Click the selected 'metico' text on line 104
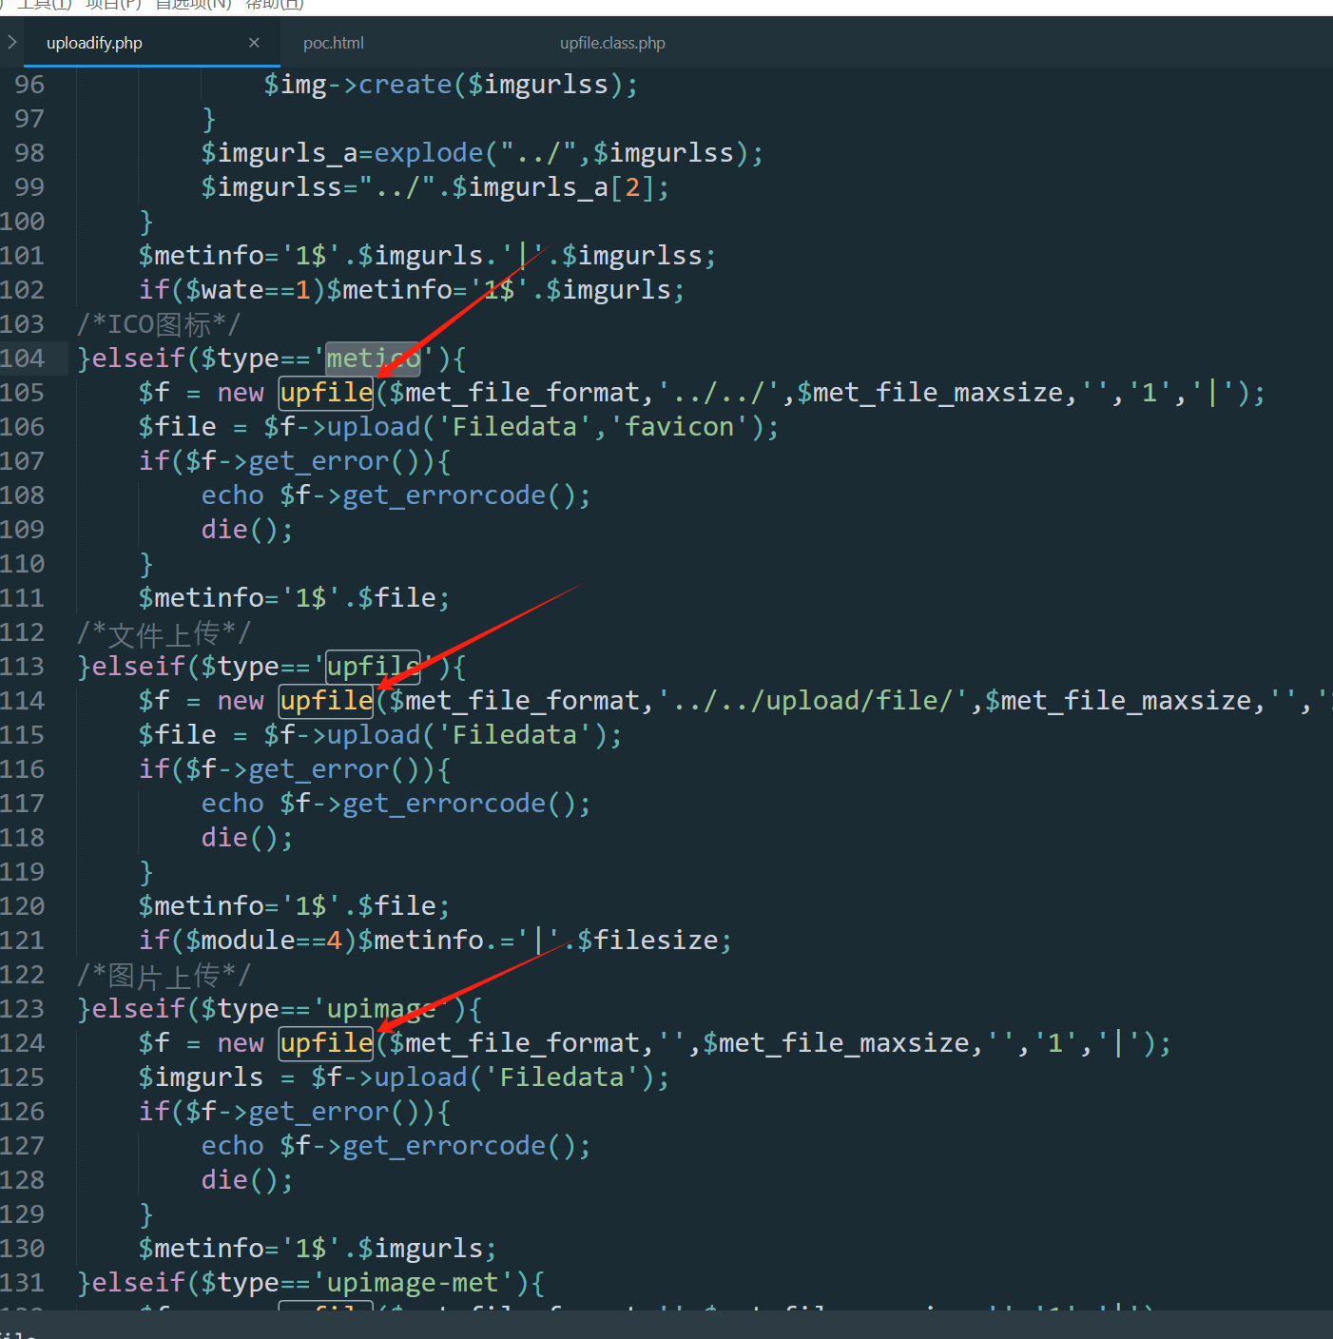This screenshot has width=1333, height=1339. [x=373, y=359]
